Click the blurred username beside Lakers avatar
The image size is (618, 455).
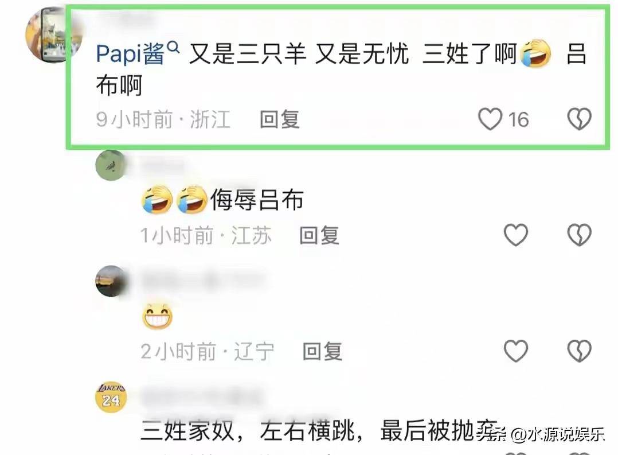[x=201, y=396]
